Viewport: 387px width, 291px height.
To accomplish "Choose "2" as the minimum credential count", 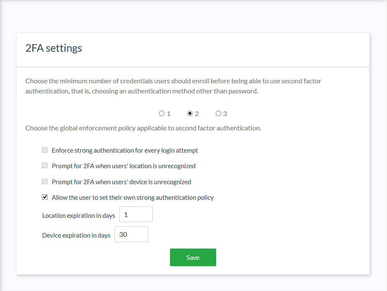I will [x=189, y=113].
